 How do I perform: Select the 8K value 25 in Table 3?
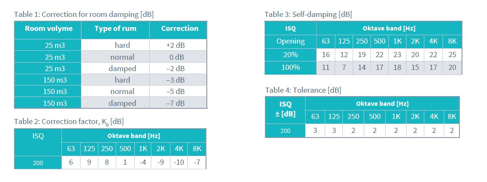[452, 55]
